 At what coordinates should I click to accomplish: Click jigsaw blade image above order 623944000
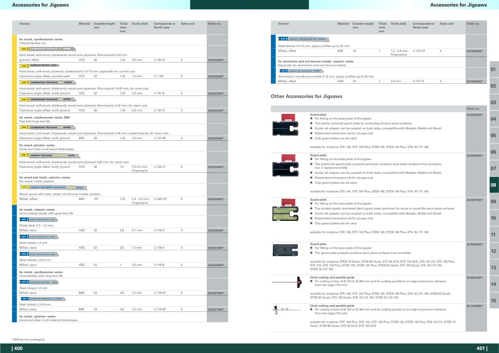pyautogui.click(x=47, y=49)
